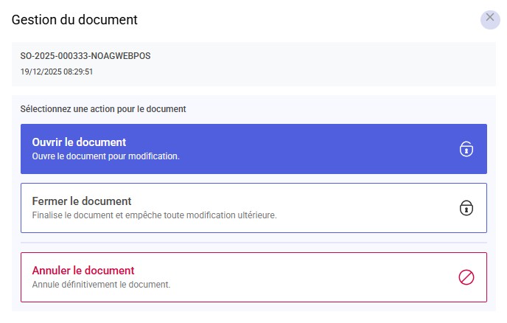Choose the Fermer le document option
Viewport: 507px width, 323px height.
pyautogui.click(x=253, y=208)
